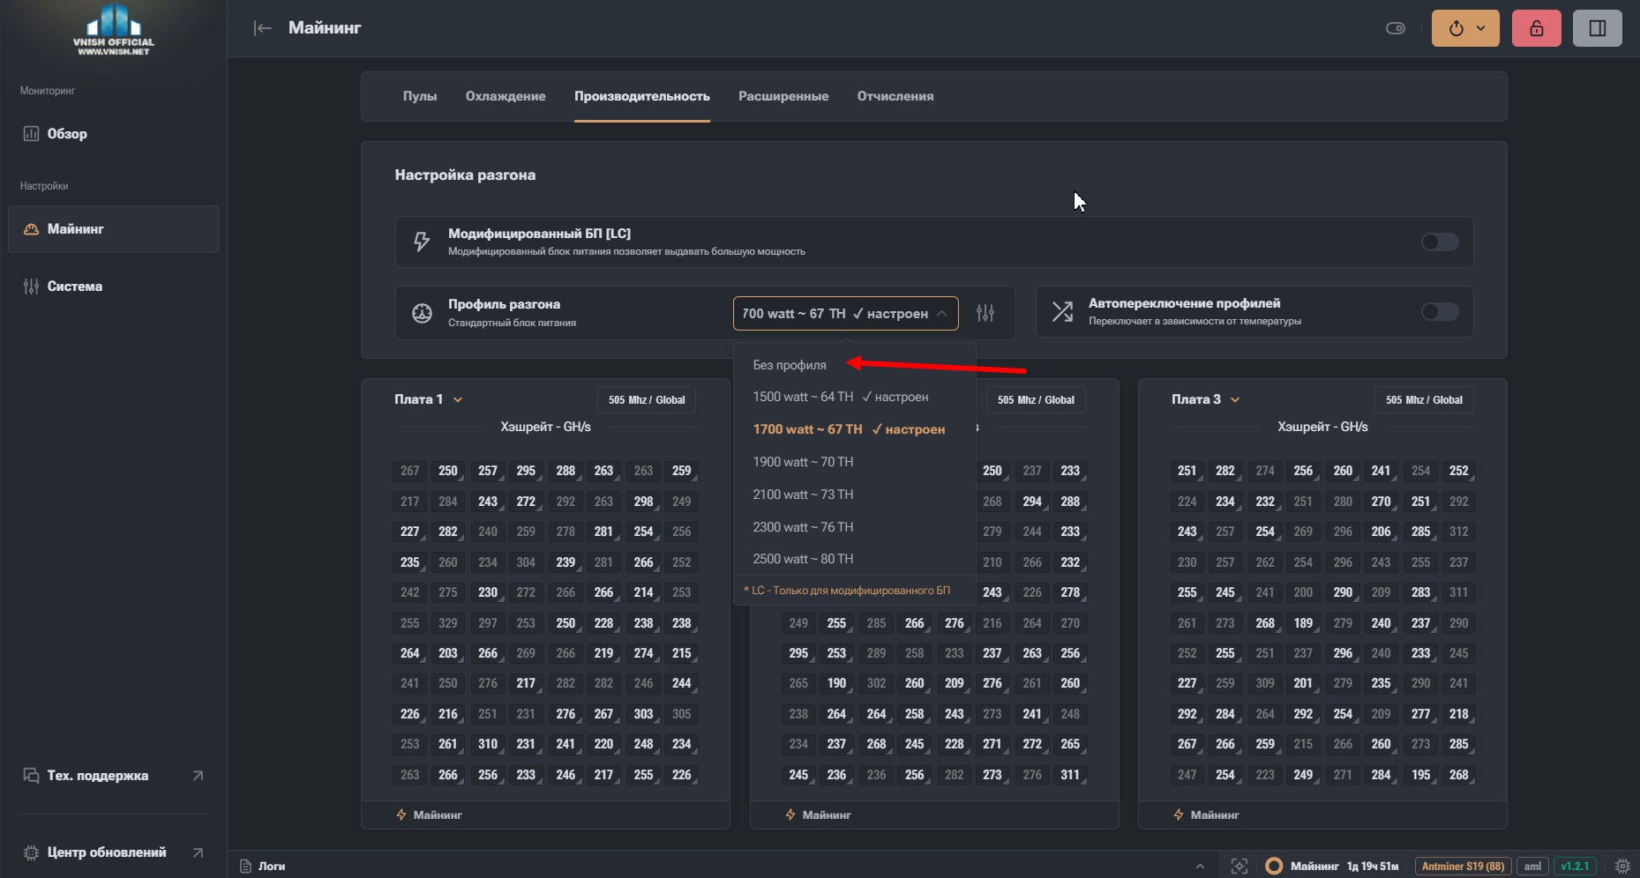Expand the logs panel with the up chevron
This screenshot has height=878, width=1640.
tap(1200, 867)
